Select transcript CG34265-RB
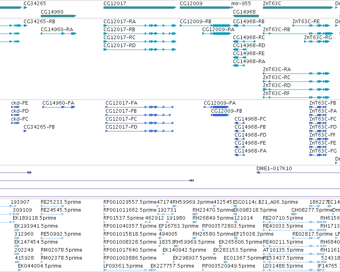Viewport: 340px width, 272px height. 39,22
